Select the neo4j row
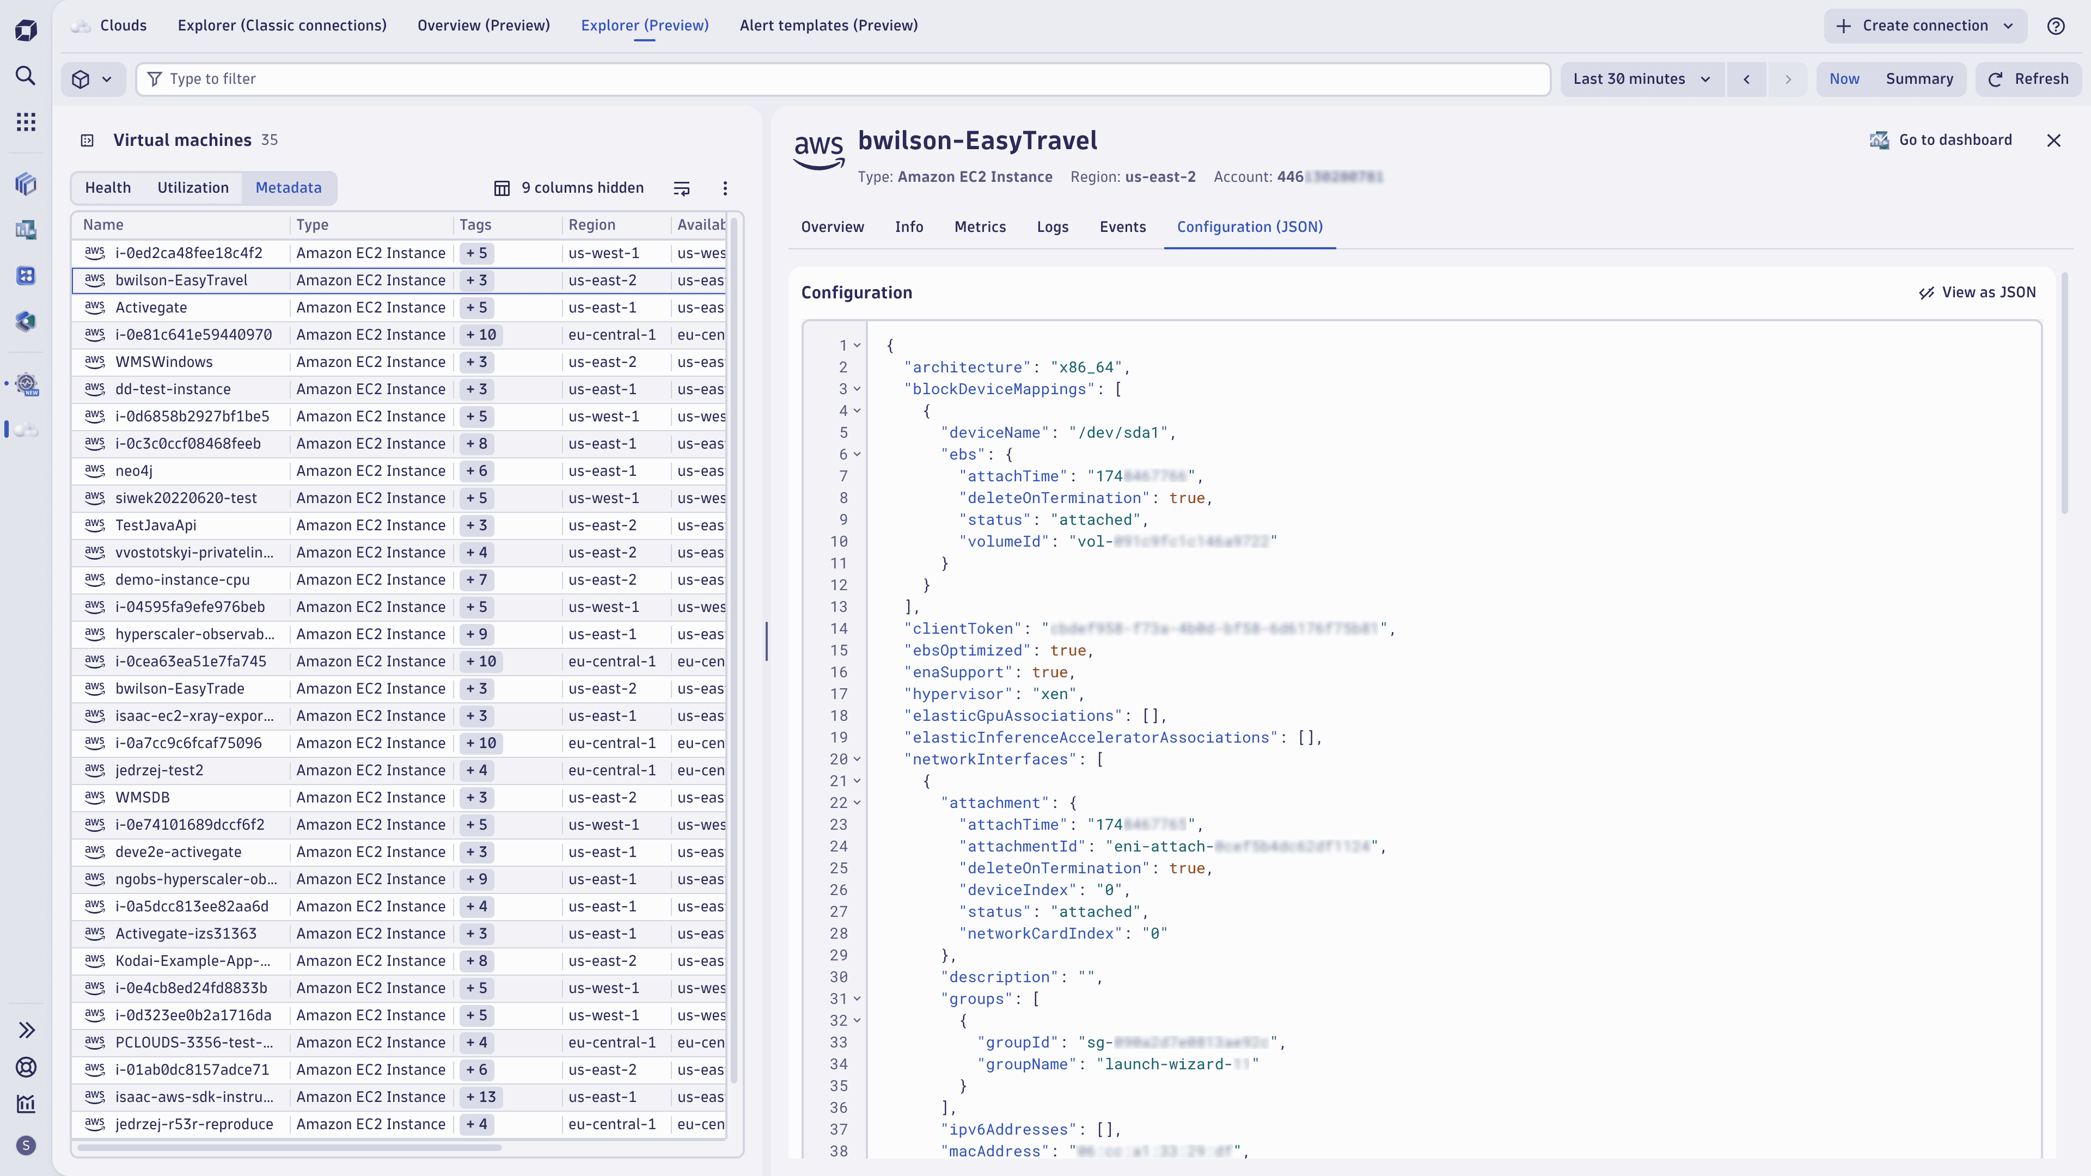Image resolution: width=2091 pixels, height=1176 pixels. 399,471
